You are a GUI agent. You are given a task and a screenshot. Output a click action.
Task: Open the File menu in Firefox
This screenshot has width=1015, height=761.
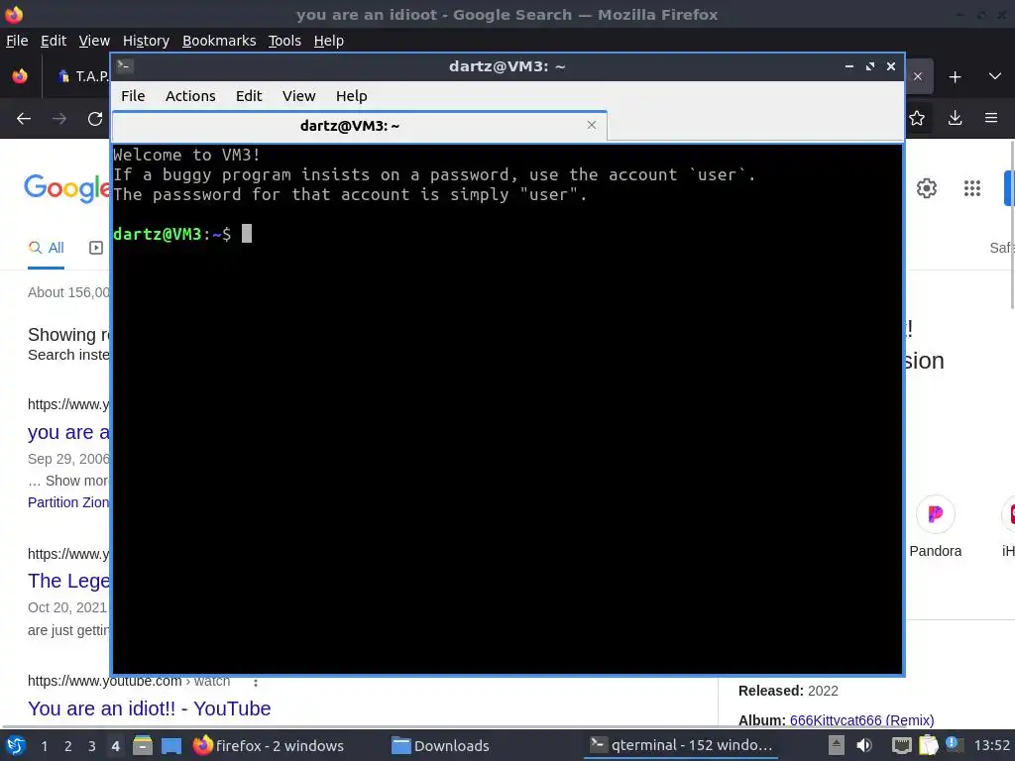pyautogui.click(x=17, y=41)
